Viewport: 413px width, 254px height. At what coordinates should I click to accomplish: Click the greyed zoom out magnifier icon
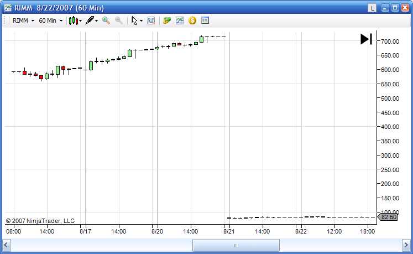[x=119, y=20]
